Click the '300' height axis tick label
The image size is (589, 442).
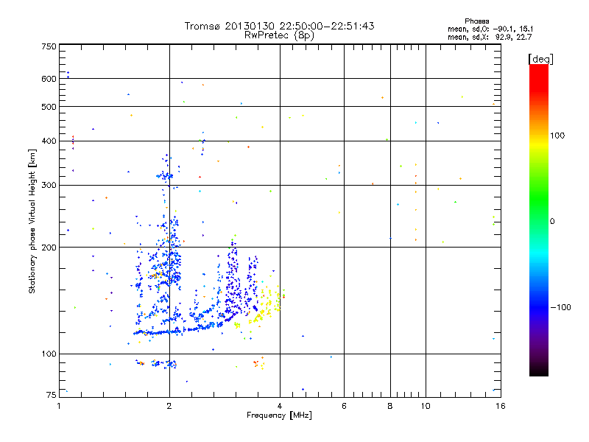(49, 185)
